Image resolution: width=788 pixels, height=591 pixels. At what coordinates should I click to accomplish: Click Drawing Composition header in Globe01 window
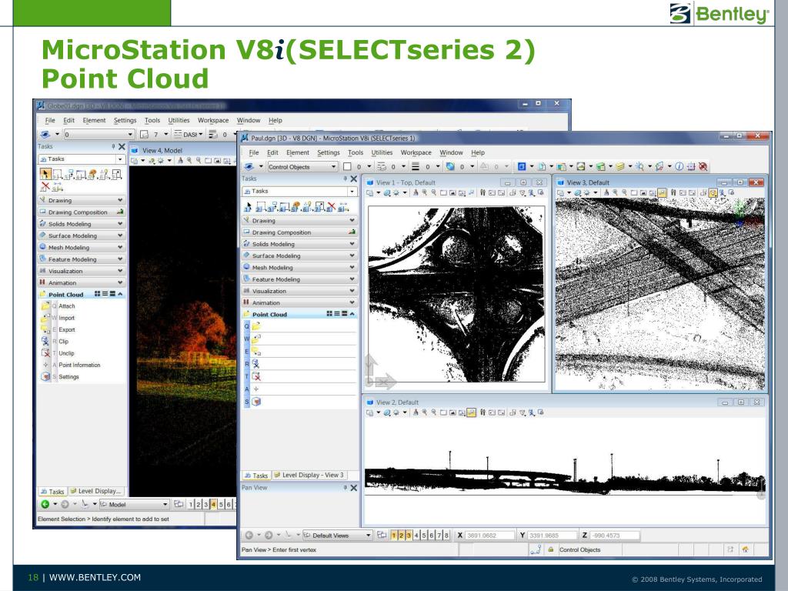coord(82,212)
